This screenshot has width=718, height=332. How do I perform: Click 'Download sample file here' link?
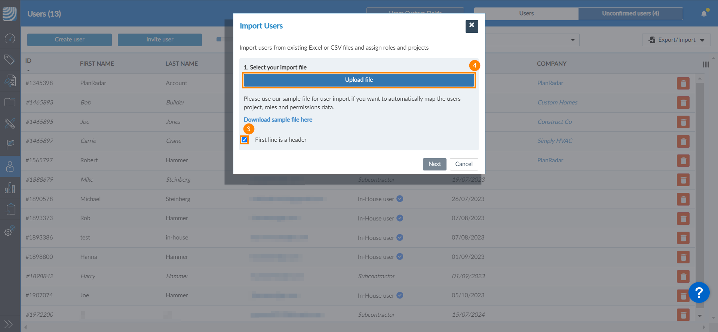point(278,120)
